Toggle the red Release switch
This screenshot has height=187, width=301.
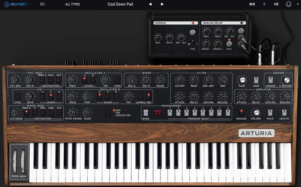[x=241, y=113]
